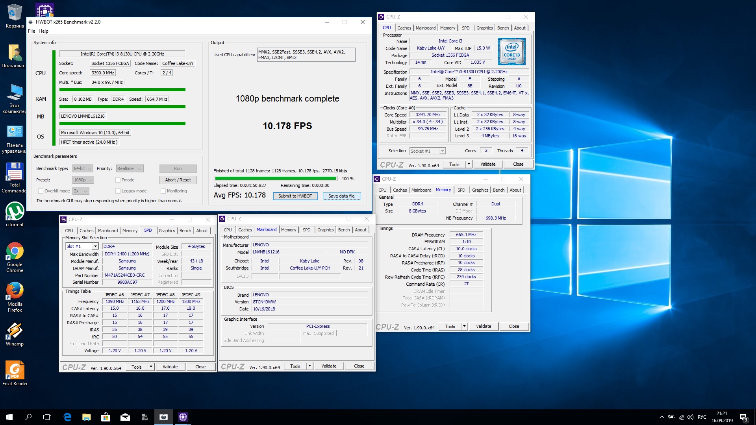
Task: Toggle the Legacy mode checkbox
Action: (x=118, y=191)
